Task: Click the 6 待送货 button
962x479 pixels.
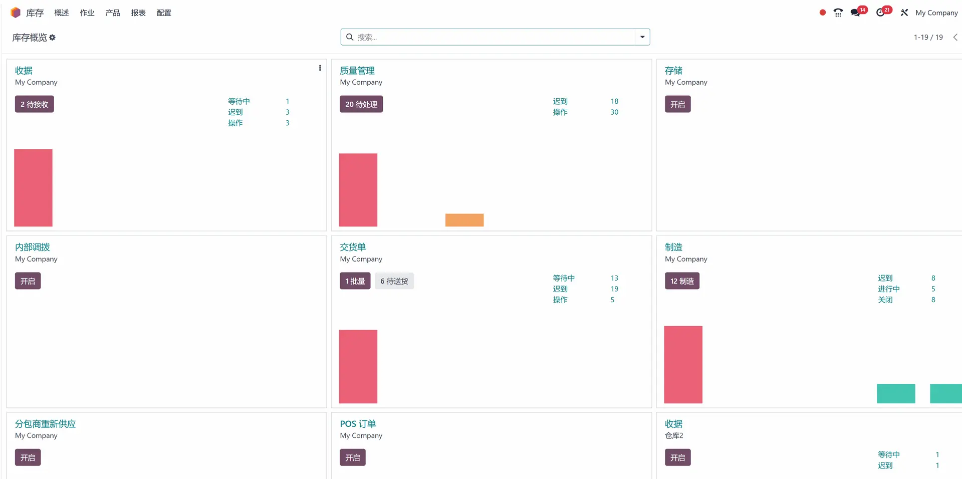Action: pos(394,281)
